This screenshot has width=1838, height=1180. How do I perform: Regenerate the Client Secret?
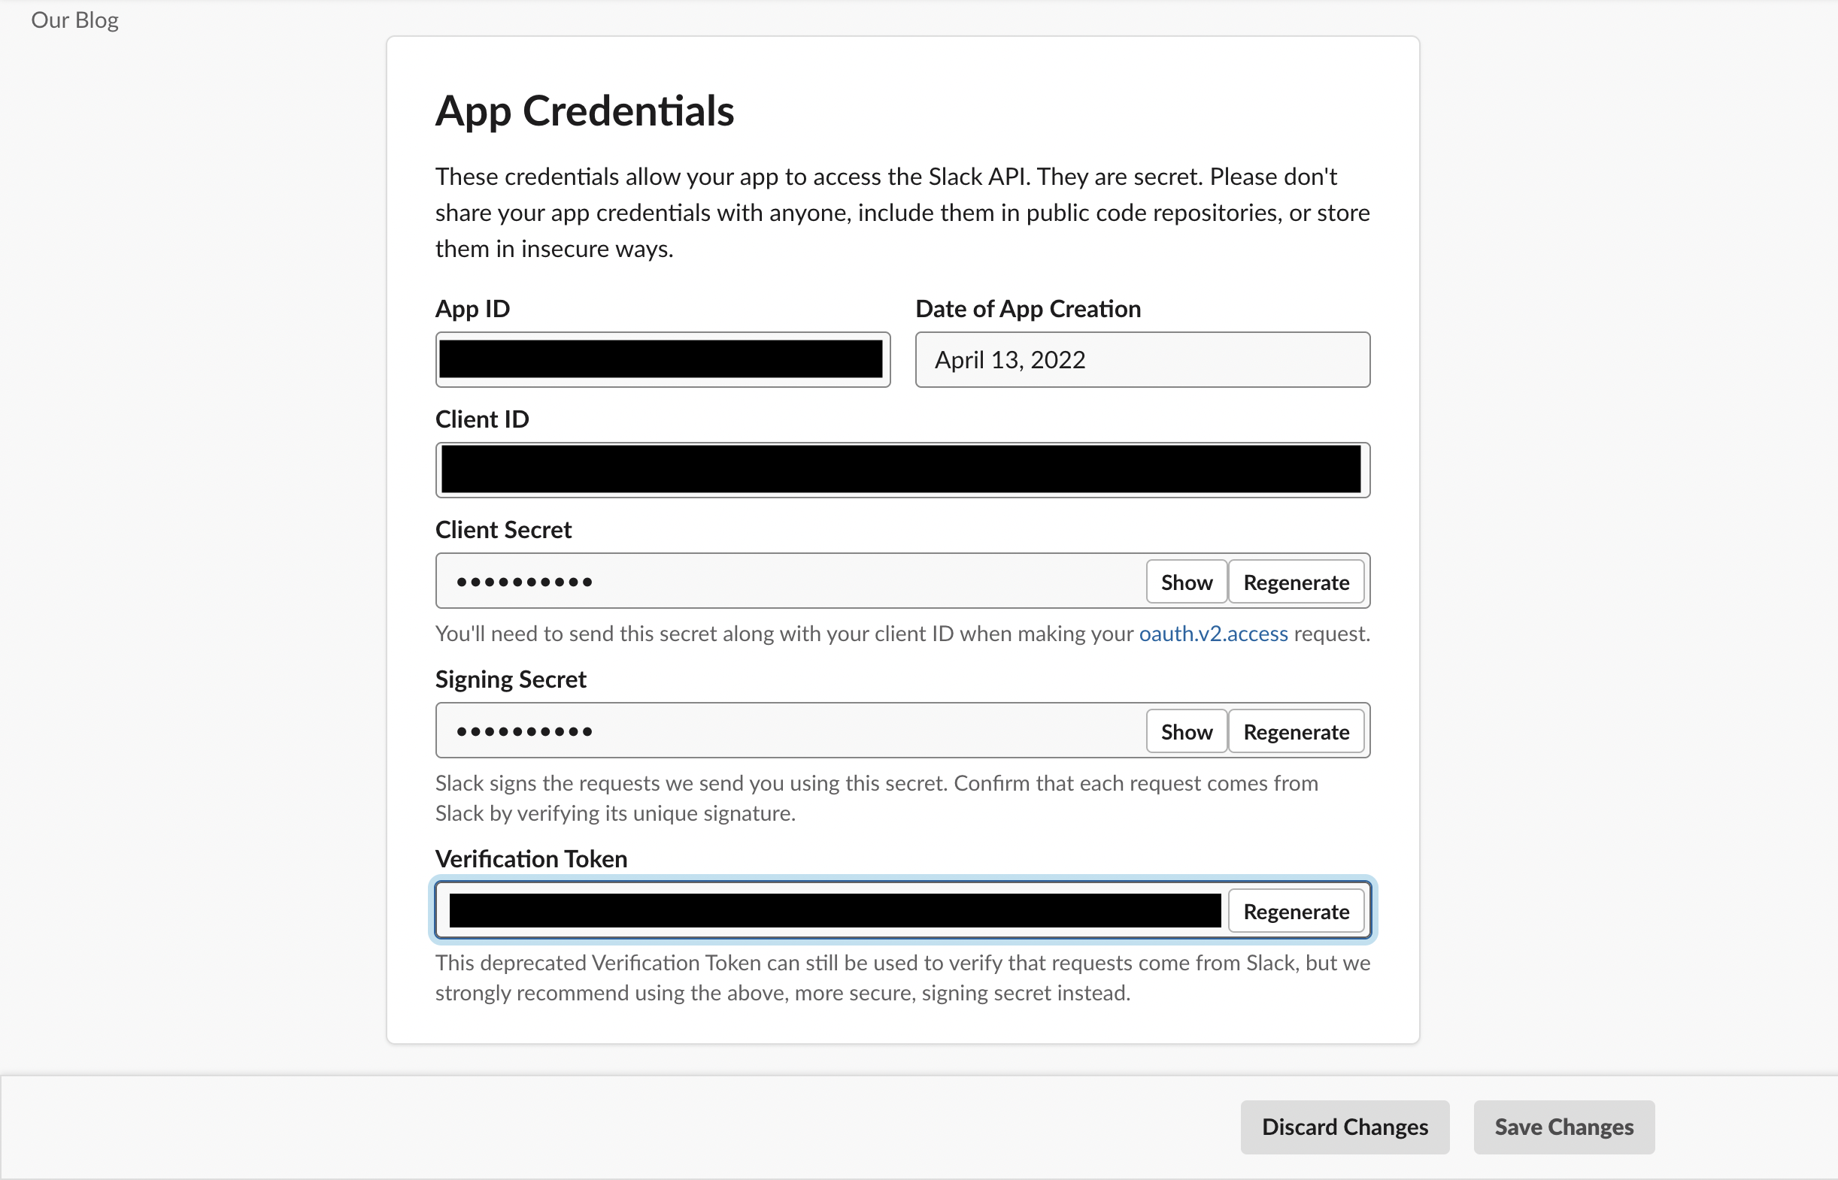click(1295, 582)
